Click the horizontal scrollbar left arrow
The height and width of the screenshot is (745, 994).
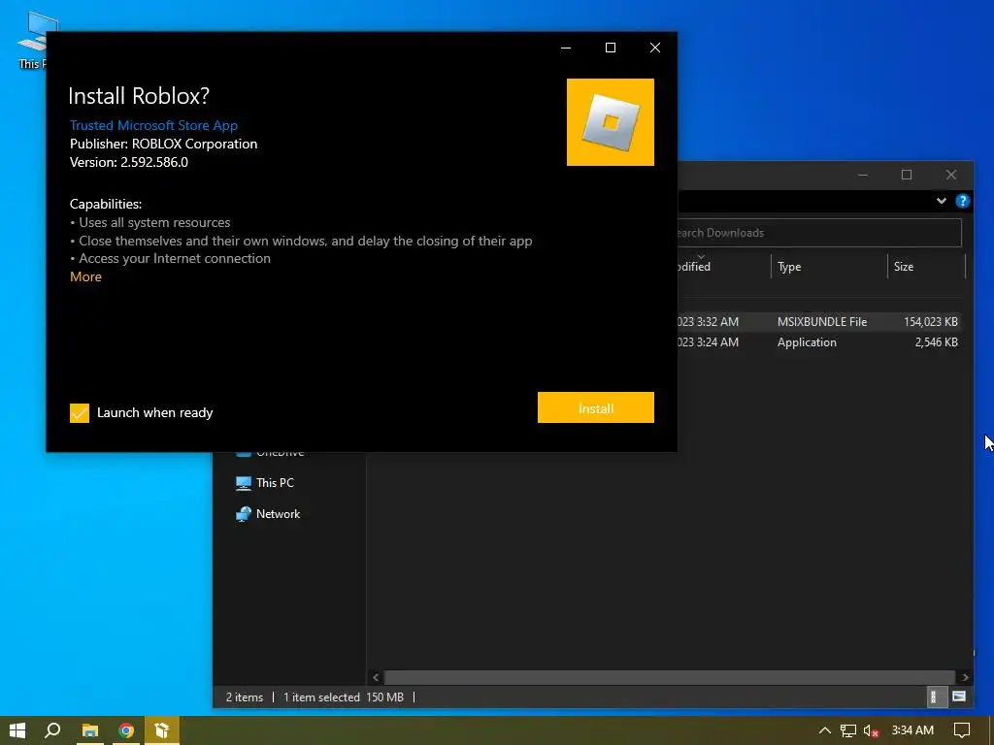coord(376,677)
